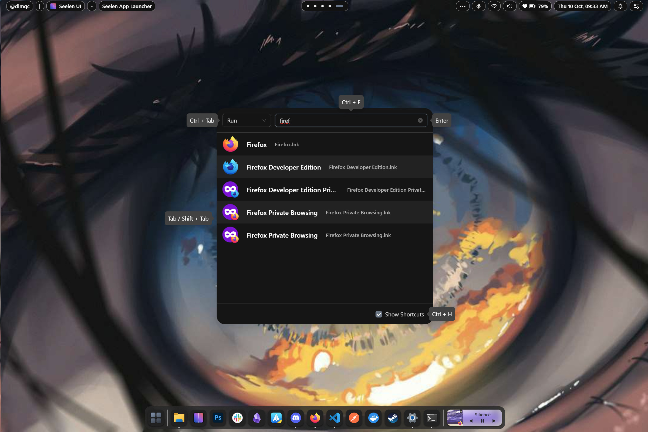Click the Steam icon in taskbar
The image size is (648, 432).
[x=392, y=417]
